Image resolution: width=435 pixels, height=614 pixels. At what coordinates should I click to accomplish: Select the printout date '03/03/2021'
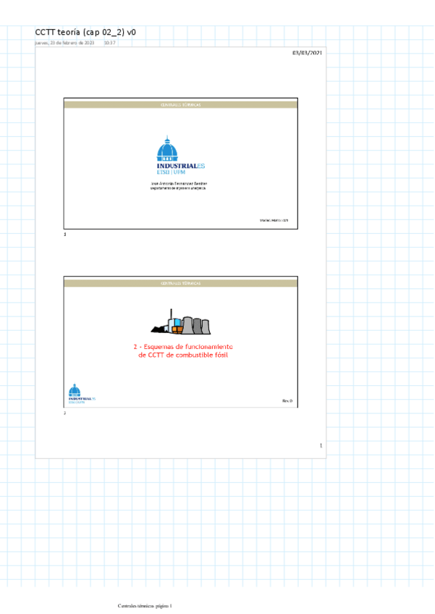coord(307,53)
